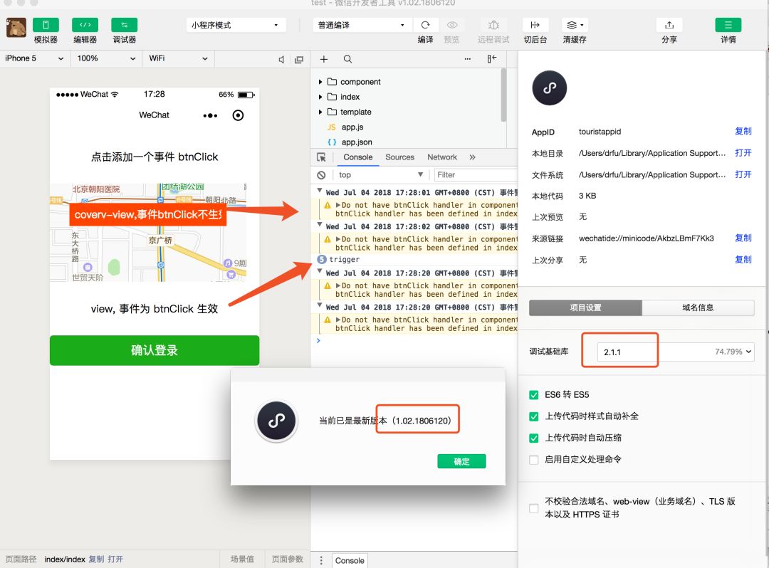Click the capsule close circle icon
Viewport: 769px width, 568px height.
[238, 115]
